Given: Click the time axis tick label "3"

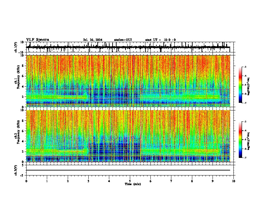Looking at the screenshot, I should pos(88,181).
